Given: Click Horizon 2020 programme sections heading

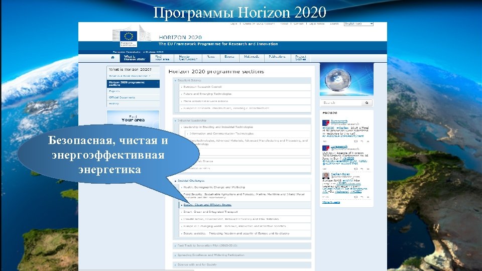Looking at the screenshot, I should point(216,72).
